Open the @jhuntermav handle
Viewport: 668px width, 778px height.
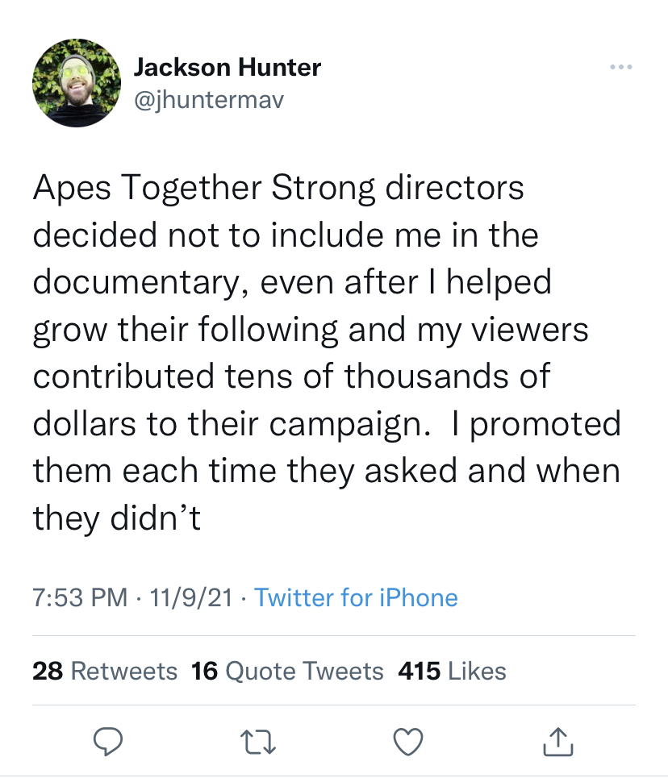(x=208, y=101)
